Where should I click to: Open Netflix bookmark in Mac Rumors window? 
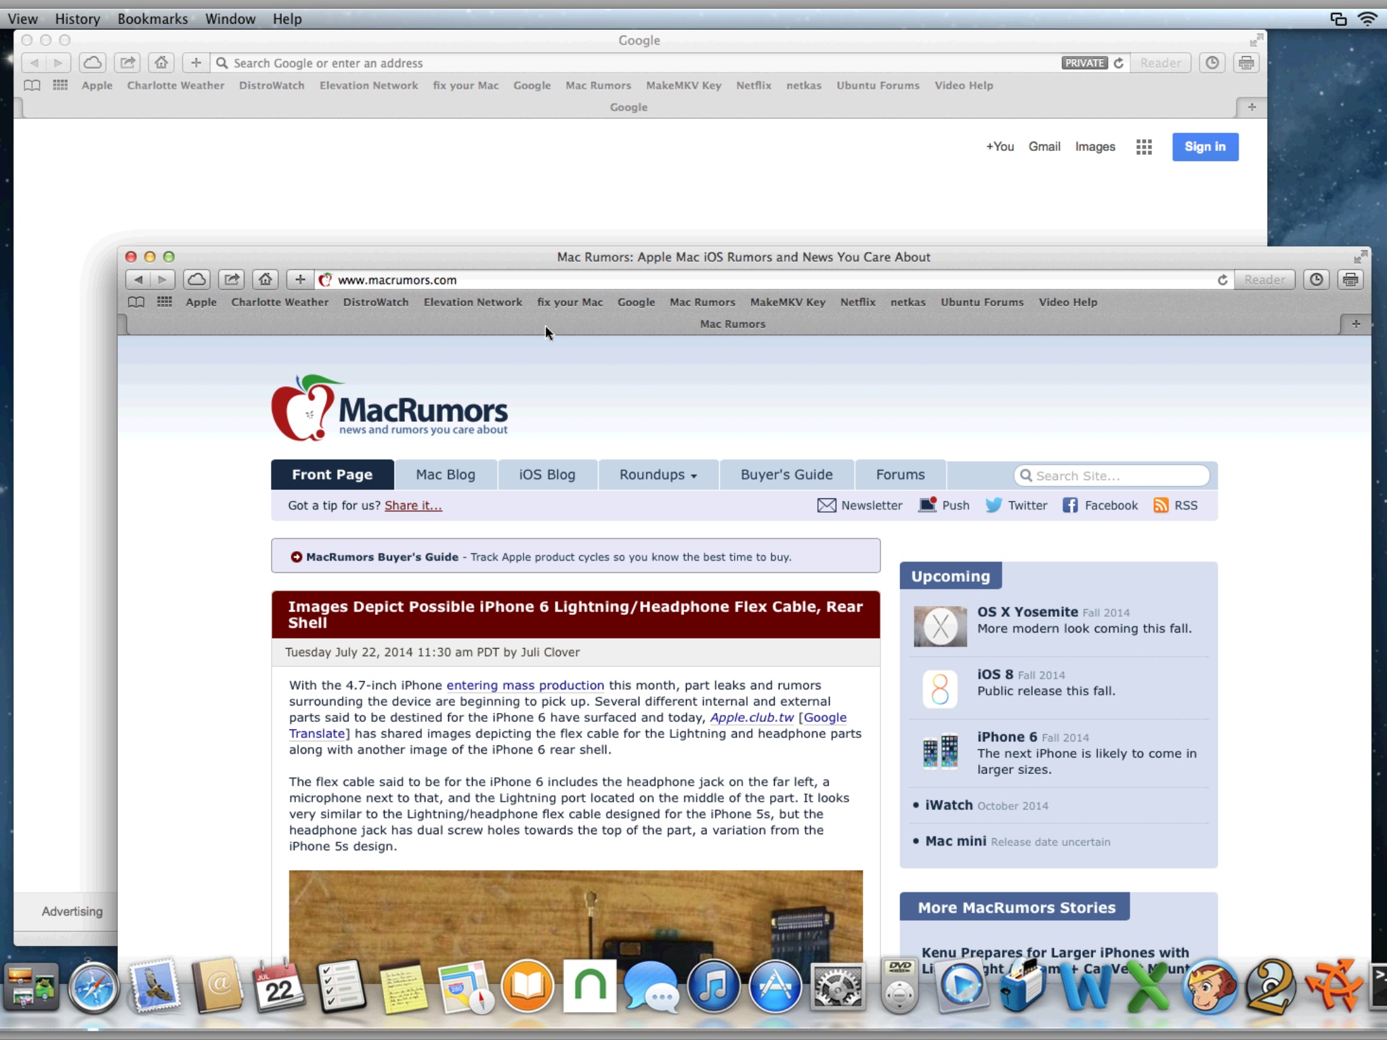point(858,302)
